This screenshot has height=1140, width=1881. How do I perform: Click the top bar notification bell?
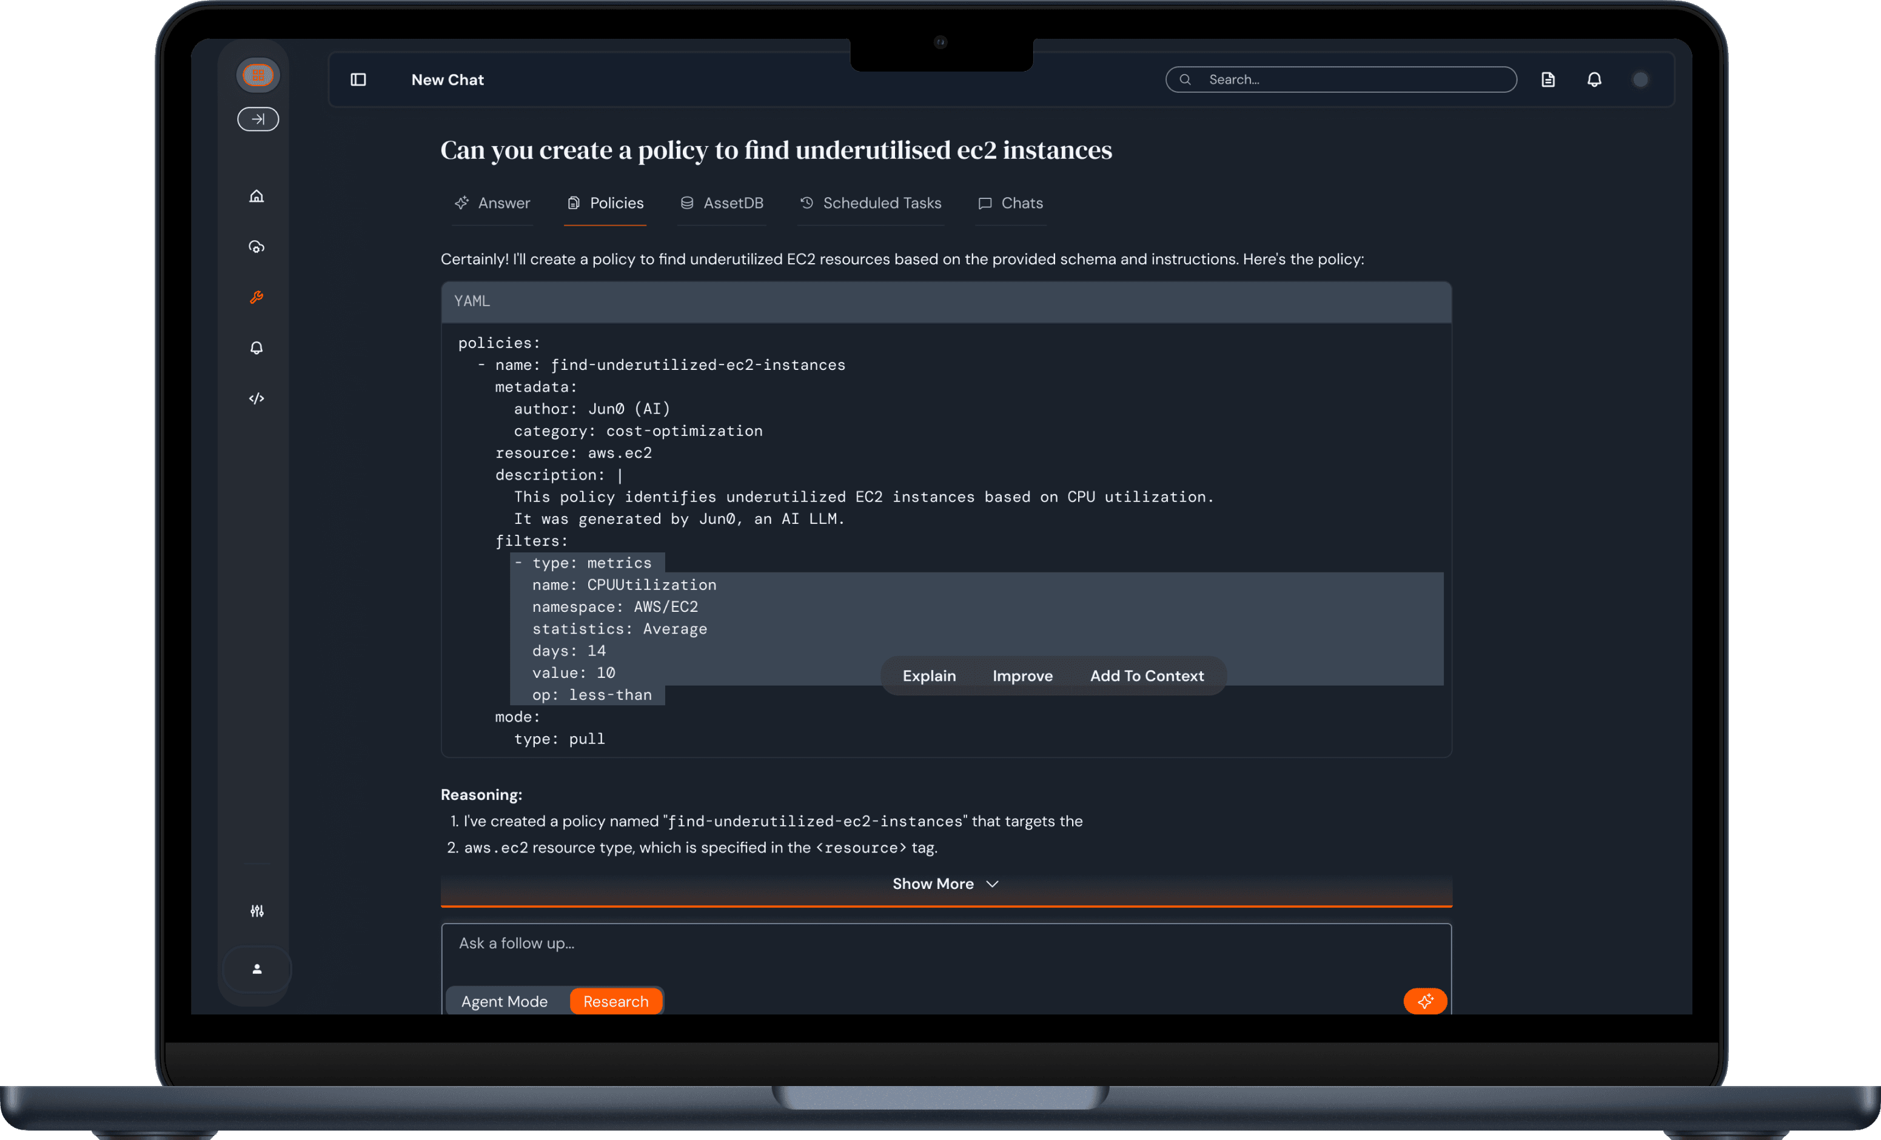tap(1594, 79)
